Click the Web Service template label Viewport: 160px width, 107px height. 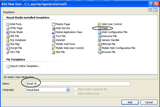click(63, 28)
